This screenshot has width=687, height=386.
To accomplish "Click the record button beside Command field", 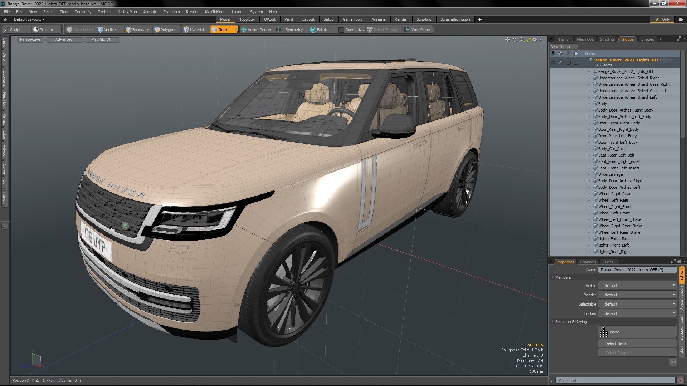I will click(681, 381).
